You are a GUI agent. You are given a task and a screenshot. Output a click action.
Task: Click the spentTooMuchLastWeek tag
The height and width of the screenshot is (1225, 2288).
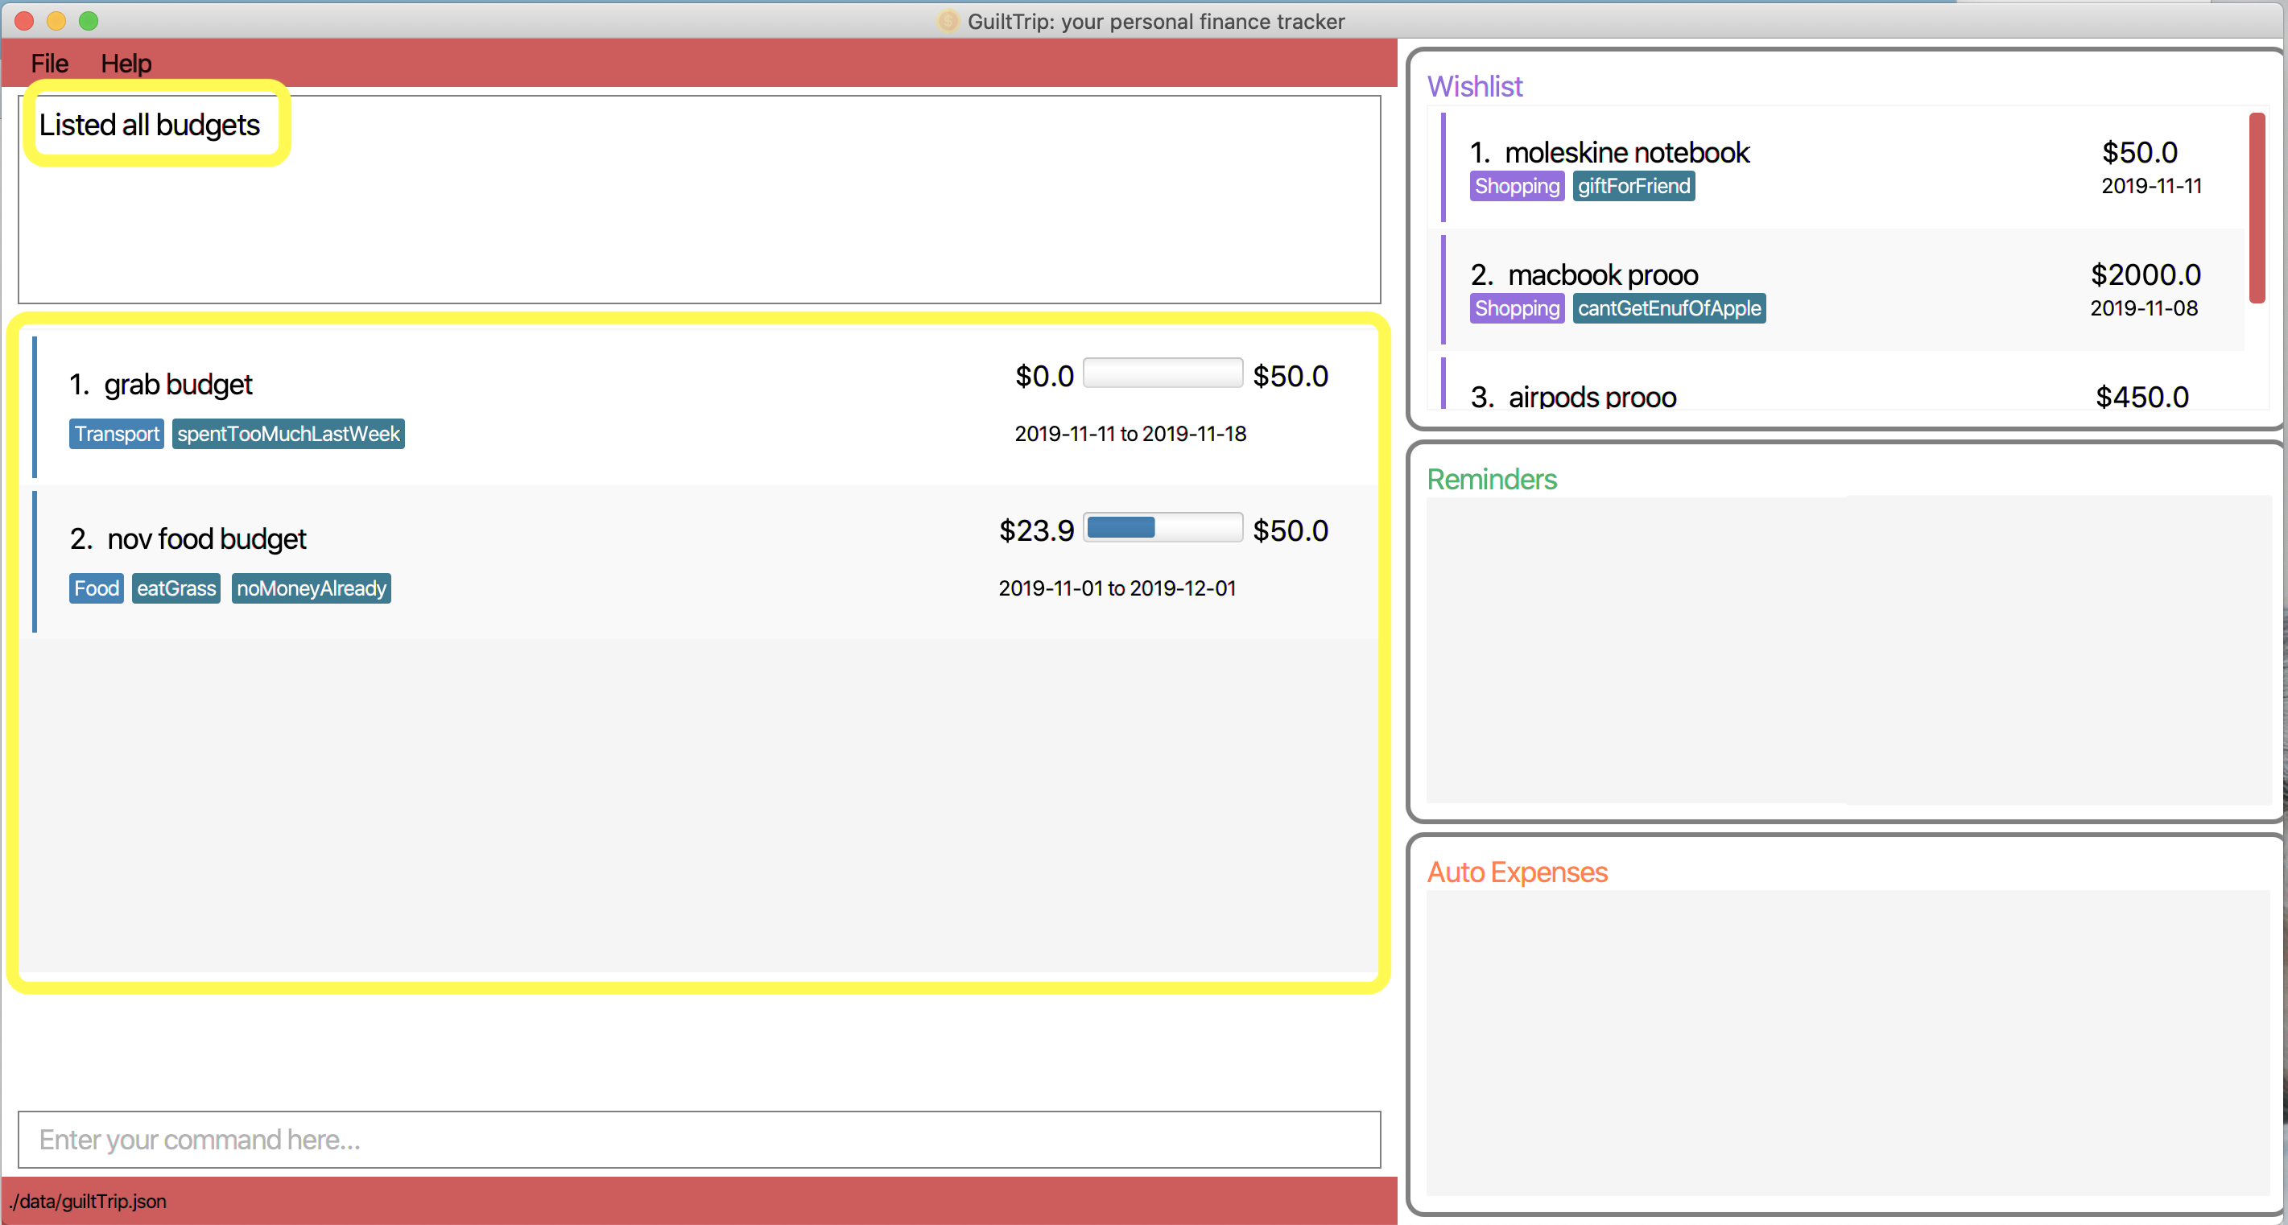(289, 434)
